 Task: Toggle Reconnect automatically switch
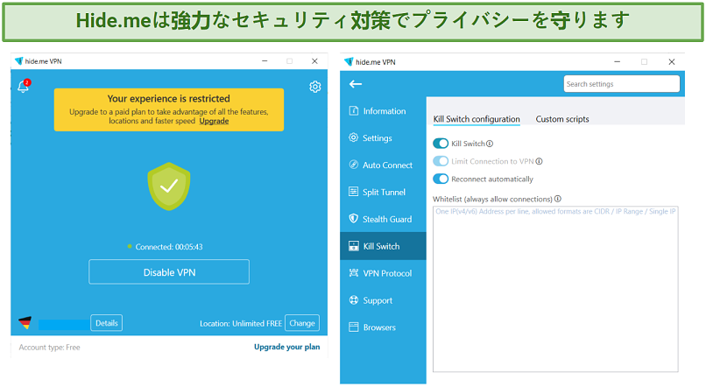[x=441, y=179]
